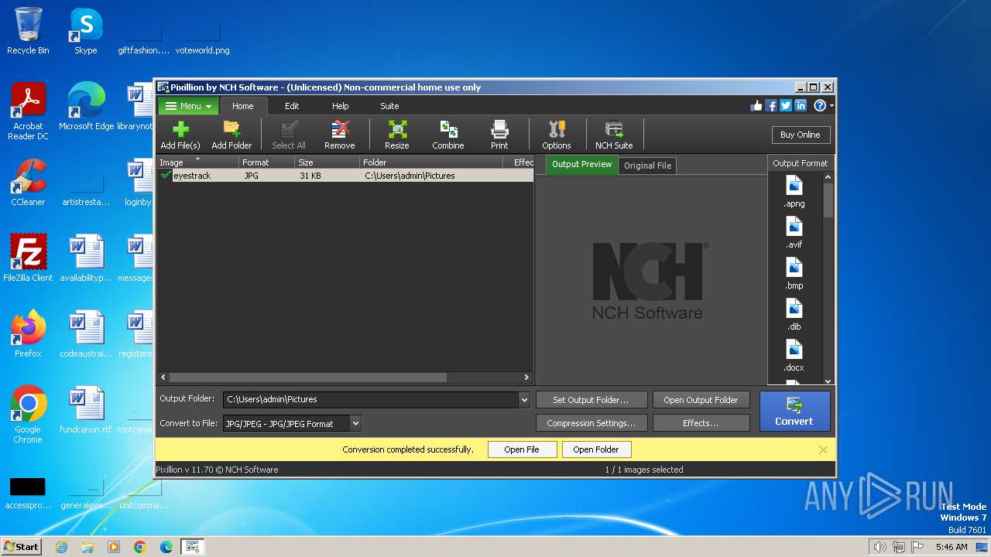Show the Output Preview tab
991x557 pixels.
pyautogui.click(x=581, y=165)
